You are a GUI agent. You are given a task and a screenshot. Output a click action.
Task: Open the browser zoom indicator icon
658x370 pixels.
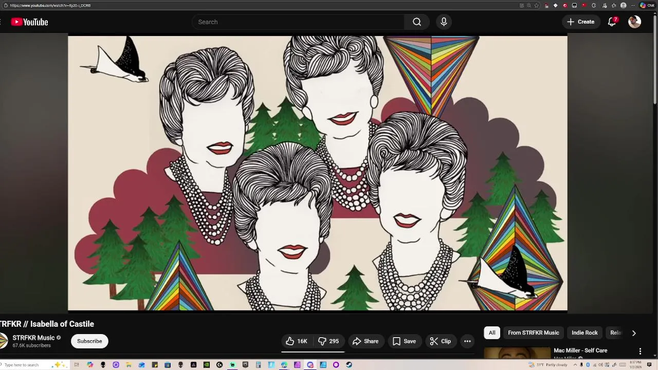coord(528,6)
